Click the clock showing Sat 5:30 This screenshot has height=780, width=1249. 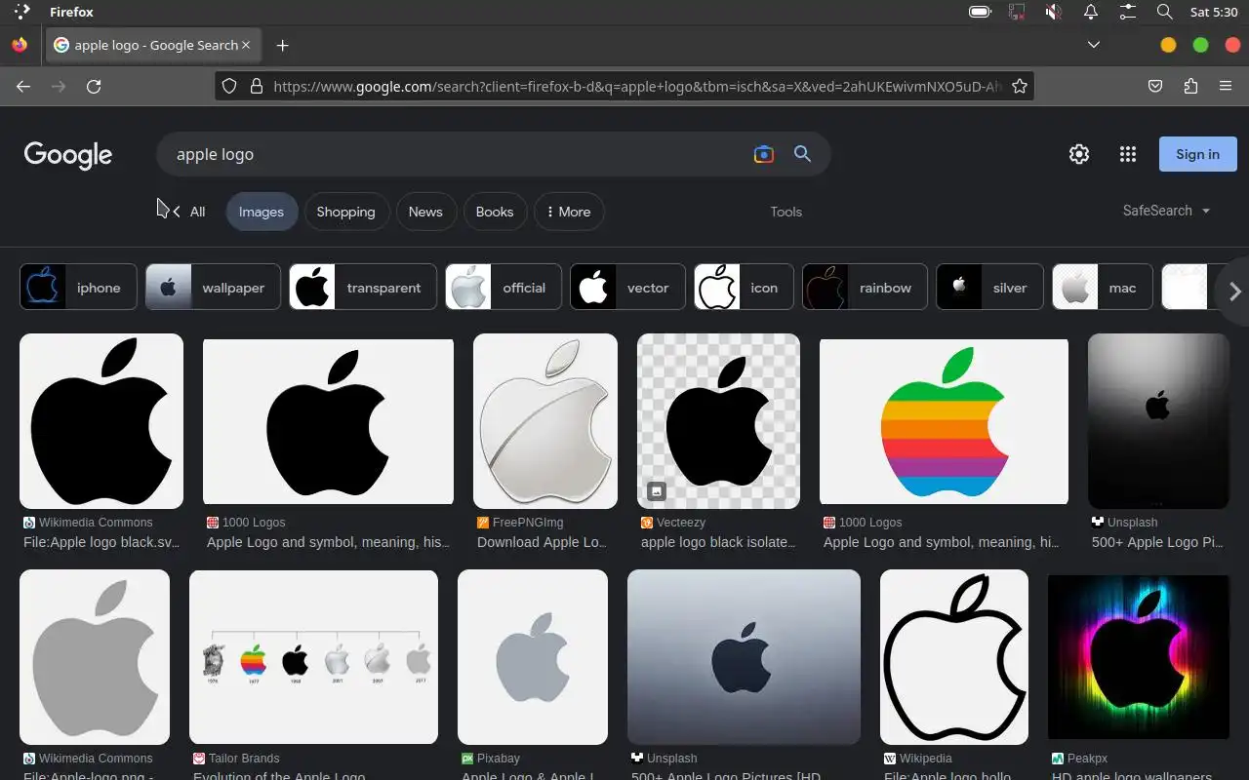coord(1214,12)
